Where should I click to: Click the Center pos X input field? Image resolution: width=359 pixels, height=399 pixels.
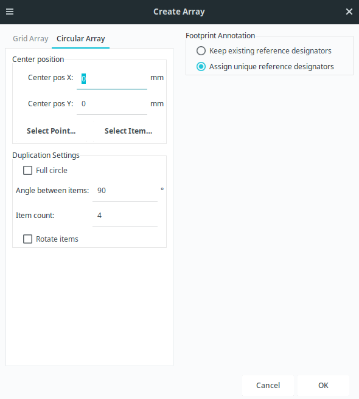112,78
